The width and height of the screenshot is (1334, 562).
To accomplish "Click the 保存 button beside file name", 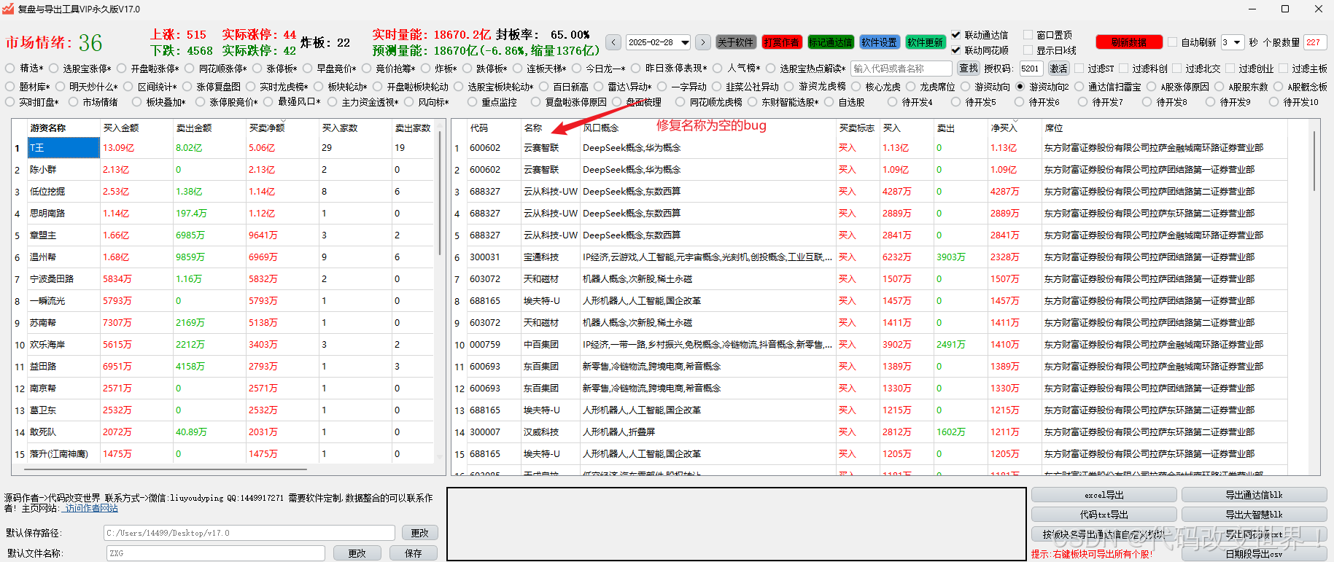I will 414,553.
